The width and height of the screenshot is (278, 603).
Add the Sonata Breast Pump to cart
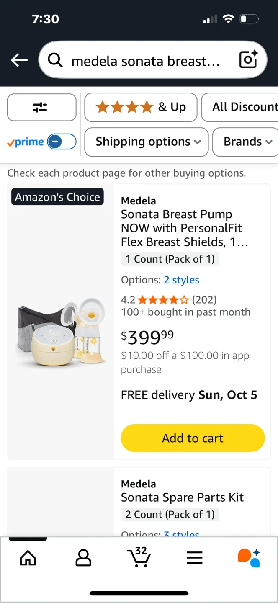(x=192, y=438)
